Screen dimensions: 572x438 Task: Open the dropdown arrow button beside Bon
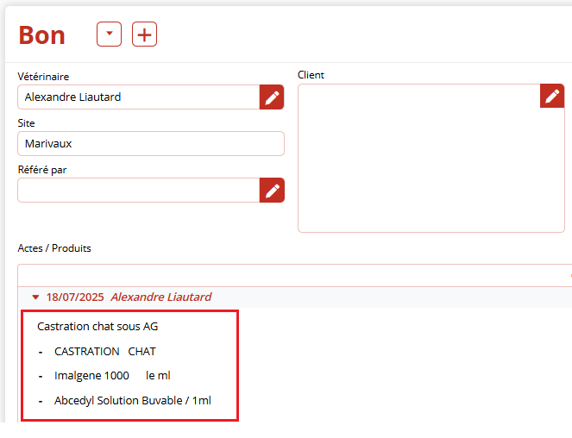109,34
